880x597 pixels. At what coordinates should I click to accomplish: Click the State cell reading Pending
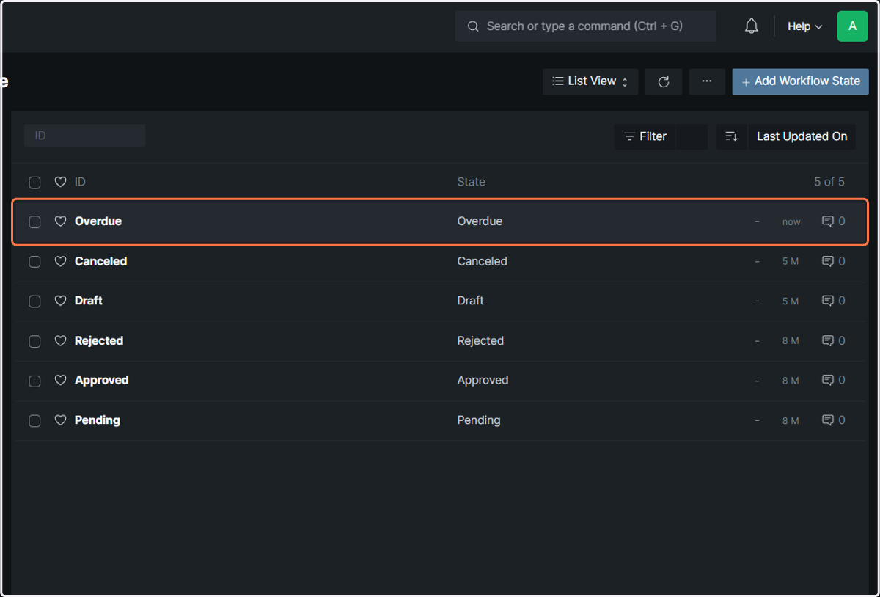coord(479,420)
